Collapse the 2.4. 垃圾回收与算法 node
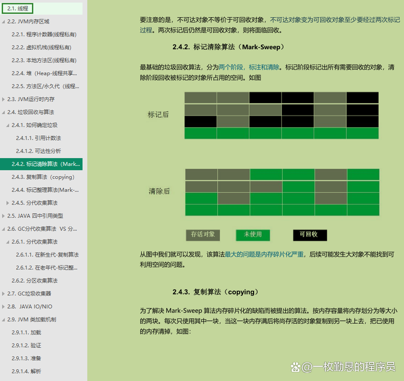 [x=3, y=112]
